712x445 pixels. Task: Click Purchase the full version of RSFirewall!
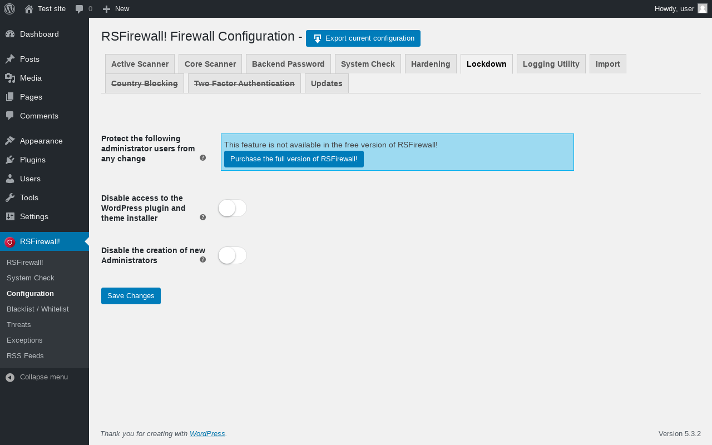(x=294, y=159)
